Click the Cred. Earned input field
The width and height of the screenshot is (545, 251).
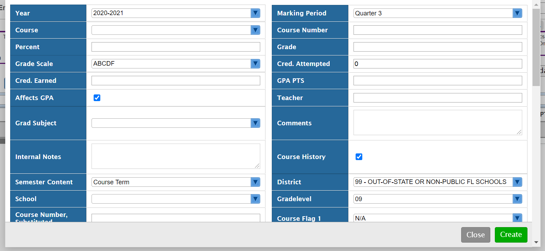[x=176, y=81]
